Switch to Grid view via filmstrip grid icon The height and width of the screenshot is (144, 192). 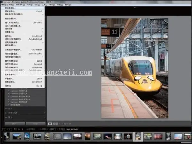(x=15, y=129)
